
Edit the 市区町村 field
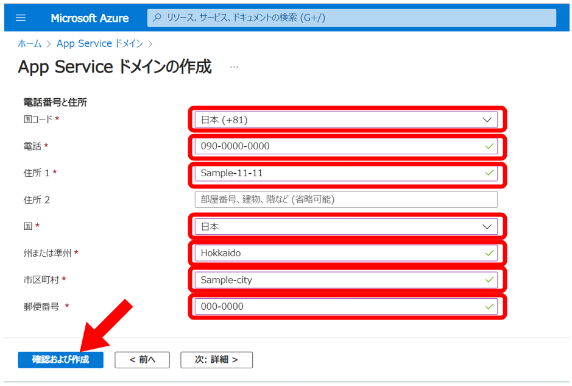[346, 280]
